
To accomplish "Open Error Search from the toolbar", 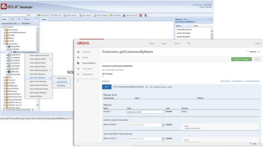I will 85,15.
